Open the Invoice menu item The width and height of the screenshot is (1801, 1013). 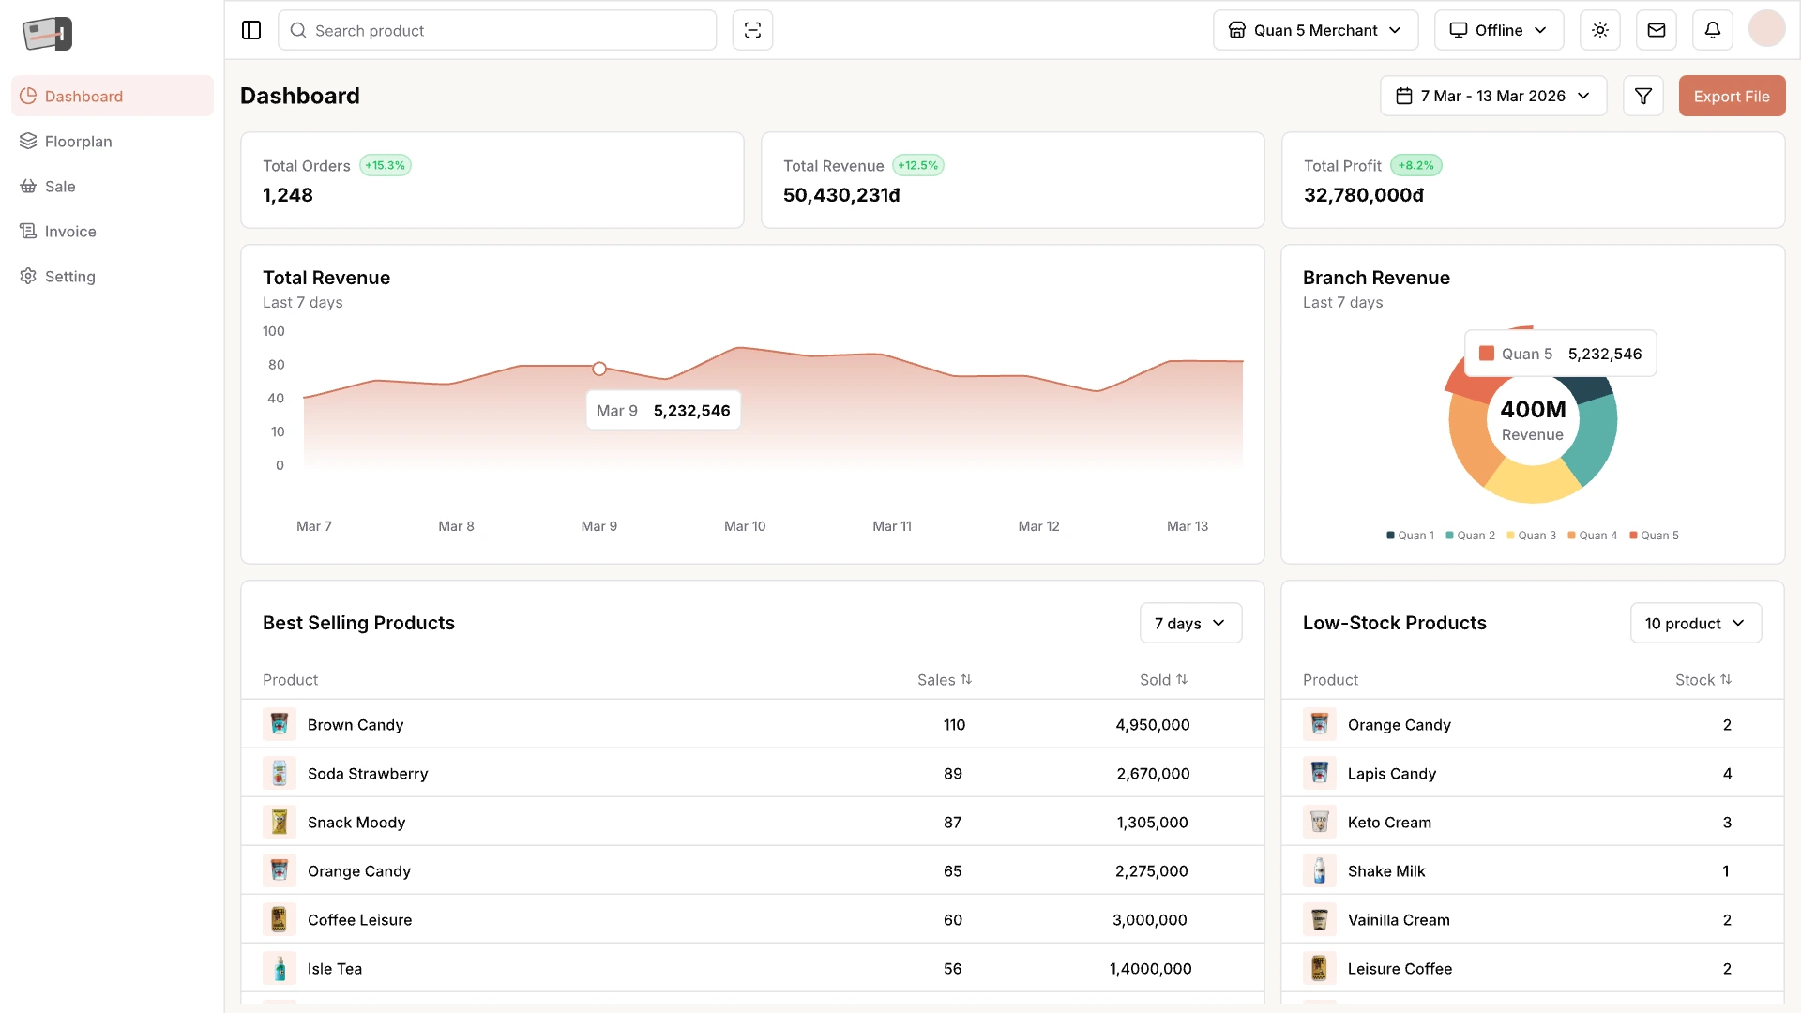click(70, 232)
